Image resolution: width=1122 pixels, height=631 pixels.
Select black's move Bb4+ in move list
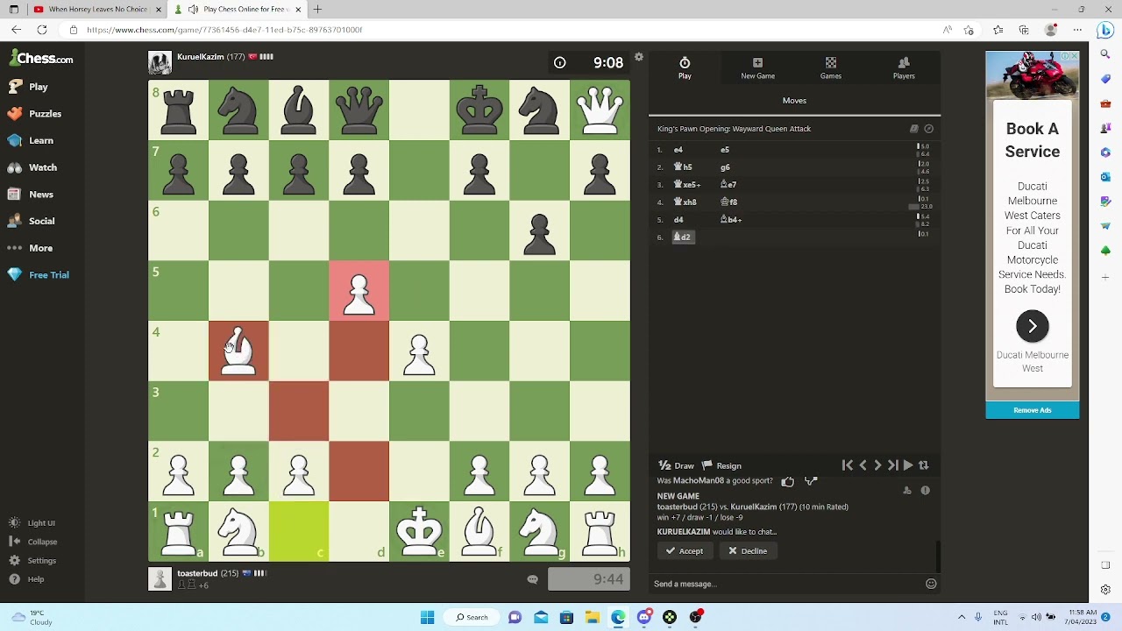(731, 220)
